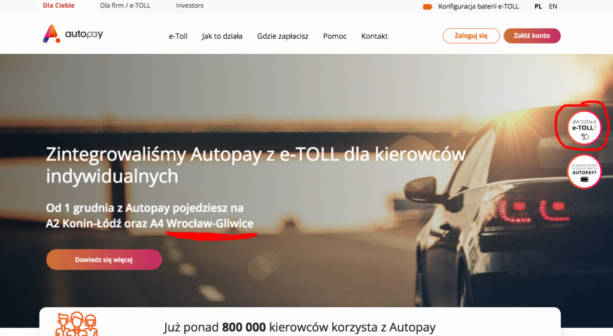
Task: Click the Załóż konto button
Action: [532, 35]
